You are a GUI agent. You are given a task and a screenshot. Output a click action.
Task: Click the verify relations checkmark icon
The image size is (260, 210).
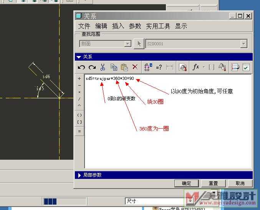(x=246, y=67)
